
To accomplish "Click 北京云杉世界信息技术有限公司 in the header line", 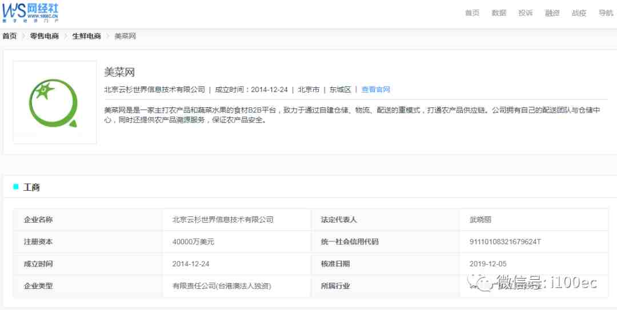I will [155, 89].
